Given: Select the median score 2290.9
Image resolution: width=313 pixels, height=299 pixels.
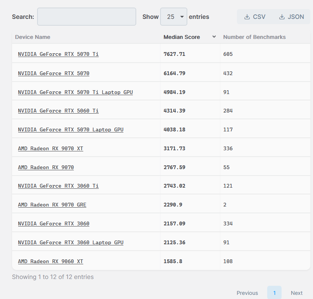Looking at the screenshot, I should (x=173, y=205).
